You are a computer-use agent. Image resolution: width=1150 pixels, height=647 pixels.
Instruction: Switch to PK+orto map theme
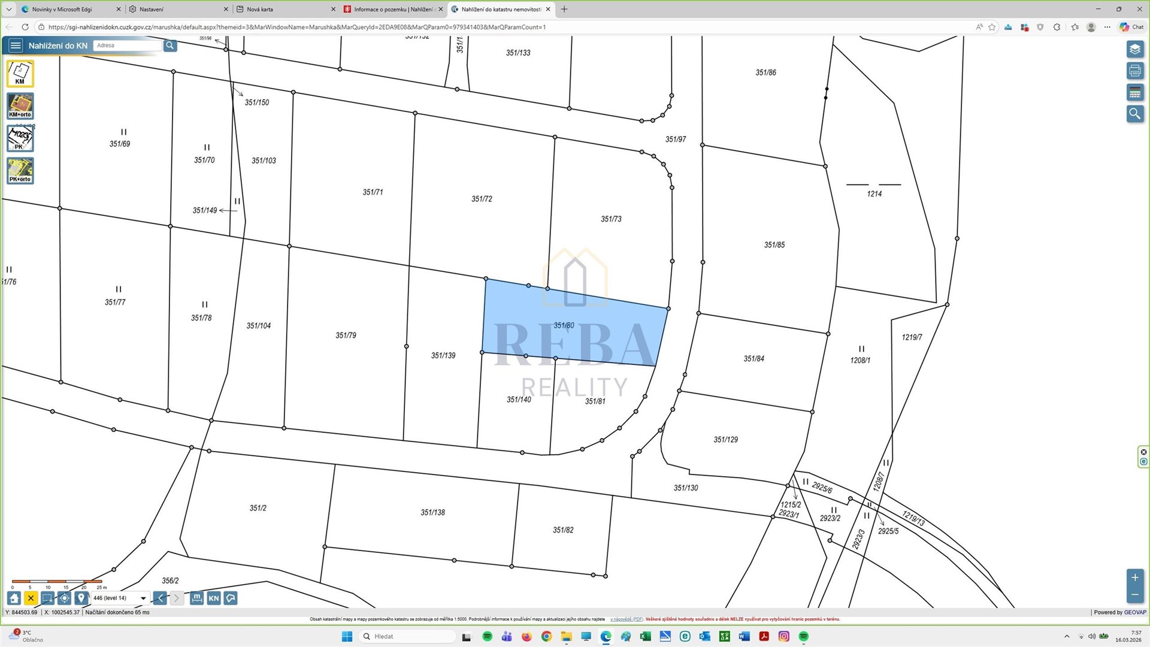coord(20,171)
